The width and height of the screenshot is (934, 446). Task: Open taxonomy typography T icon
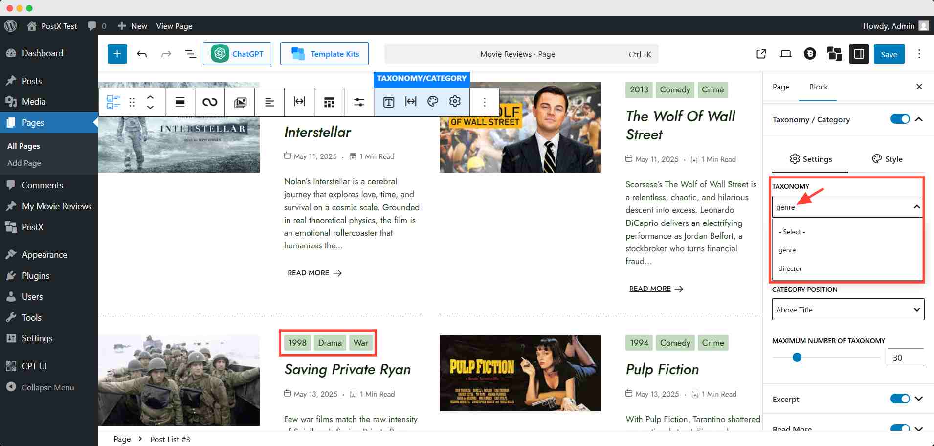pos(389,102)
